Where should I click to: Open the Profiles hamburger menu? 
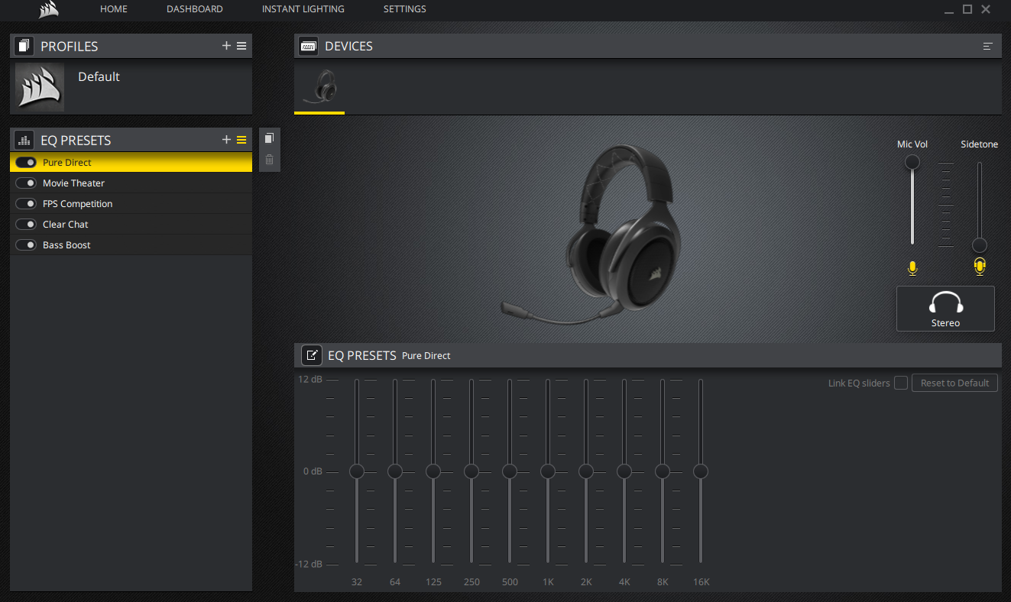click(241, 46)
